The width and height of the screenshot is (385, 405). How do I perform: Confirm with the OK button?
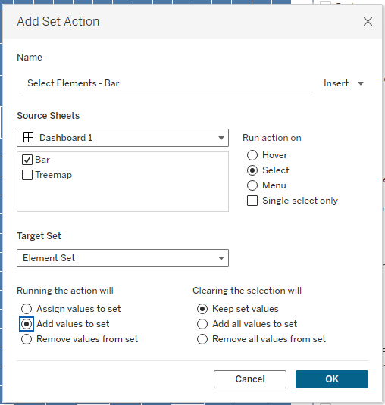pyautogui.click(x=332, y=379)
